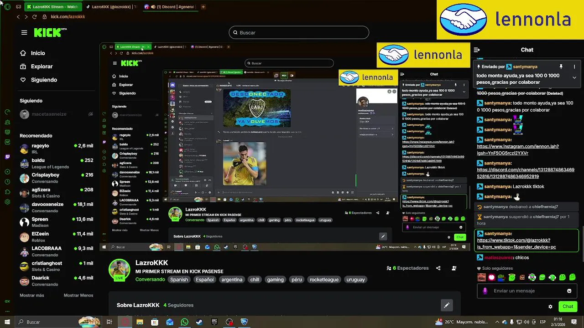Open the Instagram link in chat
This screenshot has height=328, width=584.
coord(518,150)
